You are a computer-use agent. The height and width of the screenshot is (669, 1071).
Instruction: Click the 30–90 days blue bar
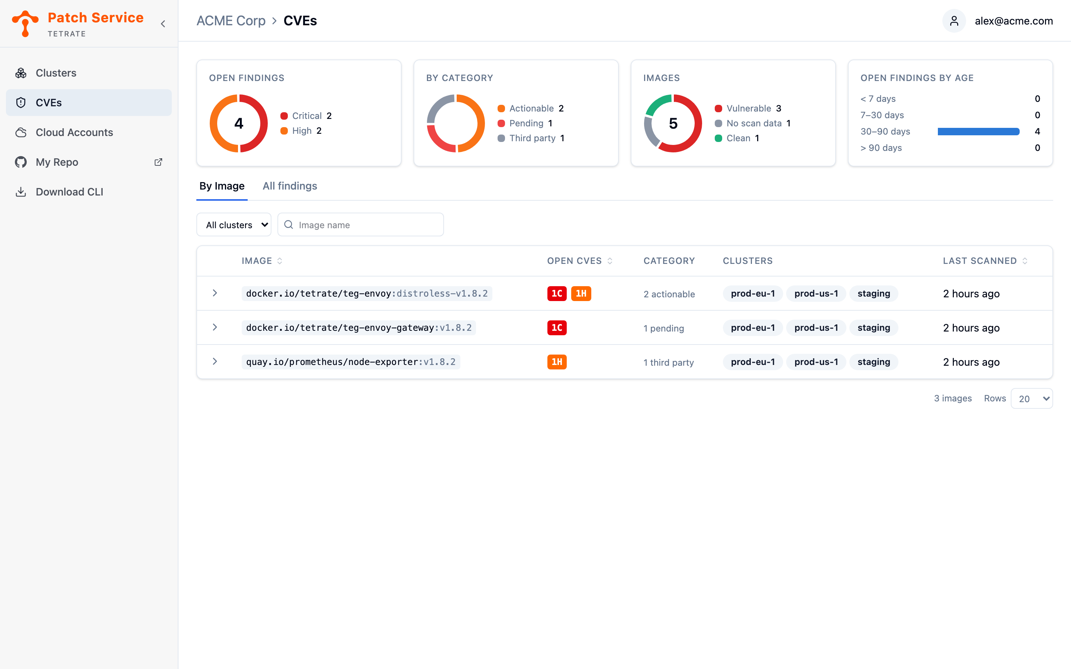pos(978,132)
